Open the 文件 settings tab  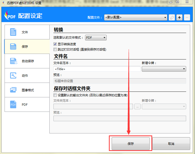click(27, 32)
